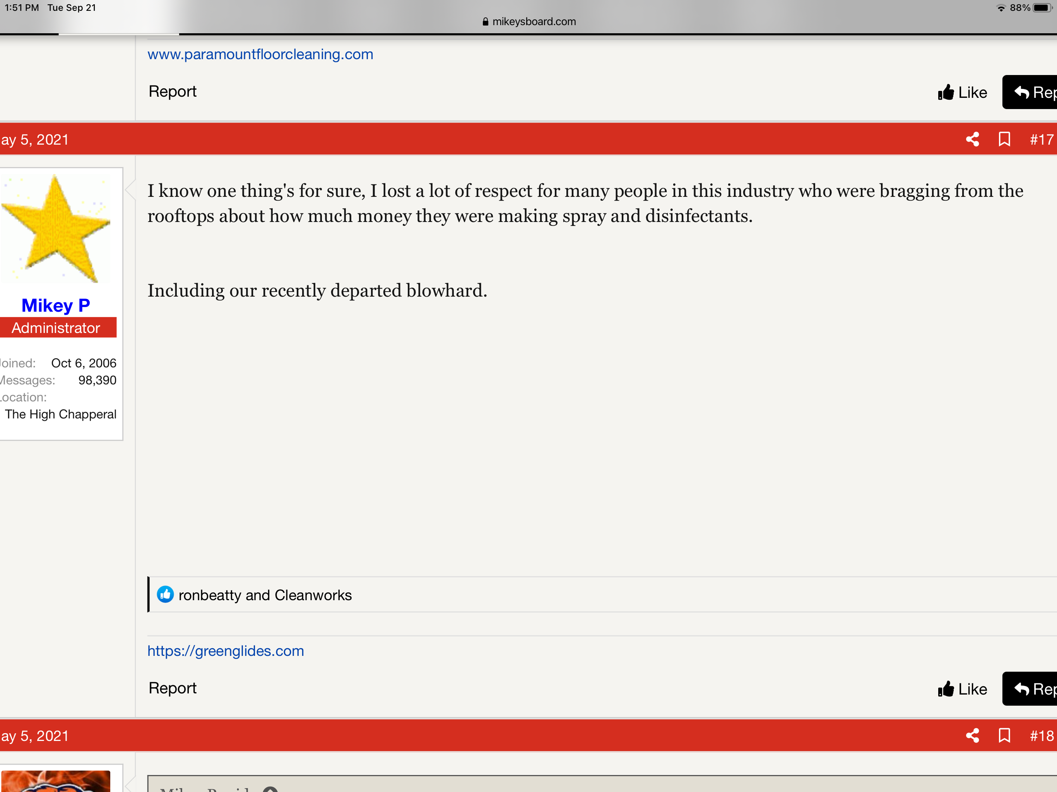Viewport: 1057px width, 792px height.
Task: Open Mikey P's profile name
Action: [x=56, y=305]
